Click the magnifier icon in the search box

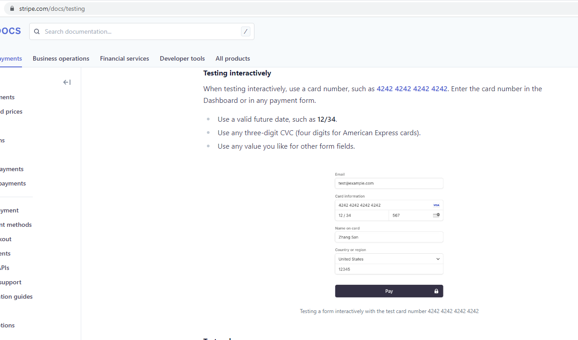click(x=37, y=31)
